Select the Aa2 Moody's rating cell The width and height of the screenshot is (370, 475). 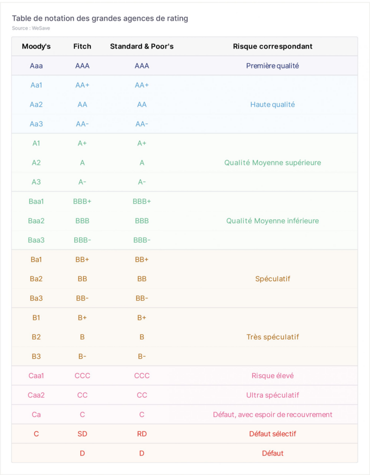(x=36, y=104)
